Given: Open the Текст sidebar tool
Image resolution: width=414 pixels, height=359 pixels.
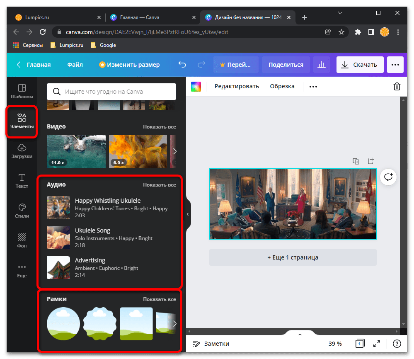Looking at the screenshot, I should pos(22,181).
